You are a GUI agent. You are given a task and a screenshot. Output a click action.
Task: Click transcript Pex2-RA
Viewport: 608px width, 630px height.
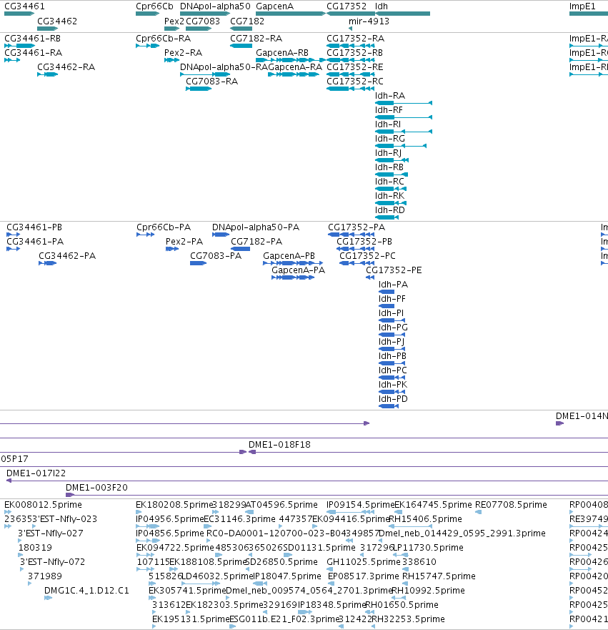tap(171, 60)
